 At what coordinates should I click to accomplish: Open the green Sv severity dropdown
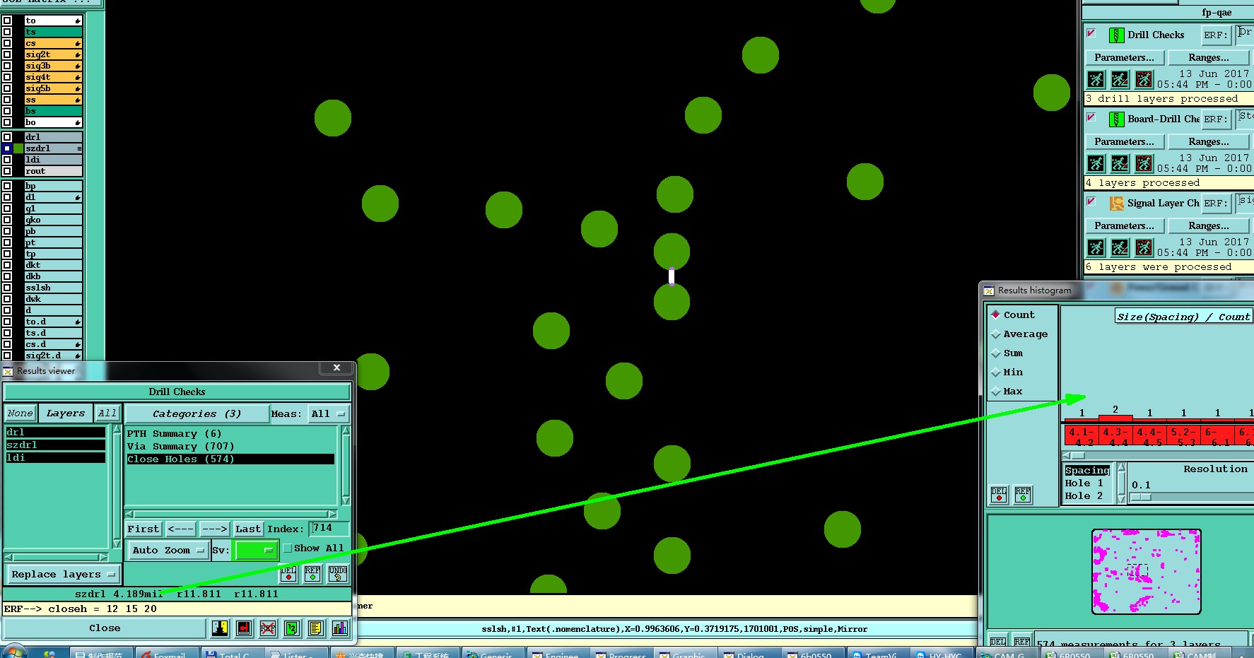[257, 550]
